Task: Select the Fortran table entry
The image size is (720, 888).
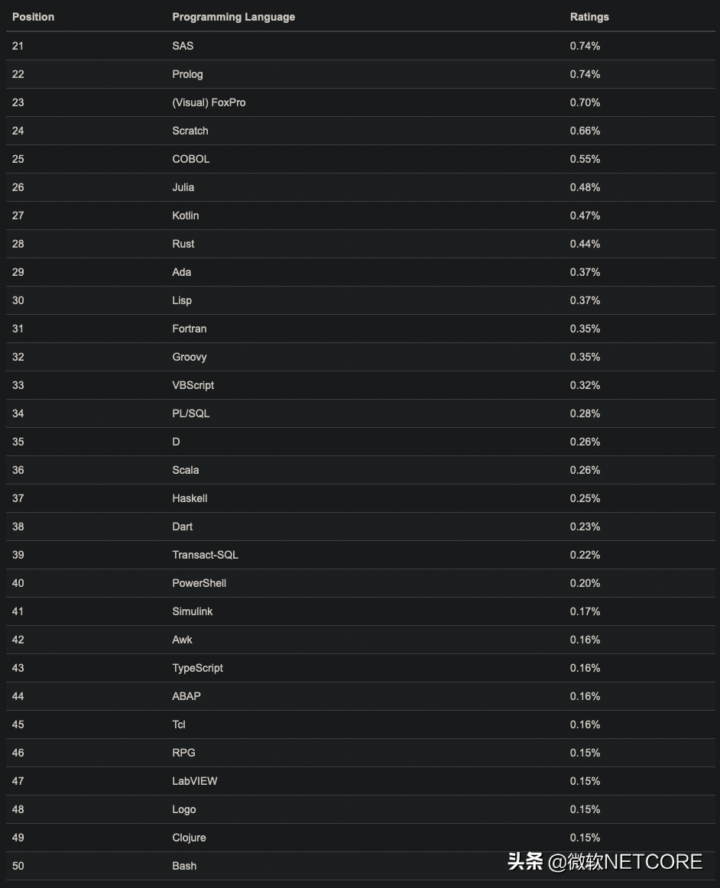Action: [x=189, y=329]
